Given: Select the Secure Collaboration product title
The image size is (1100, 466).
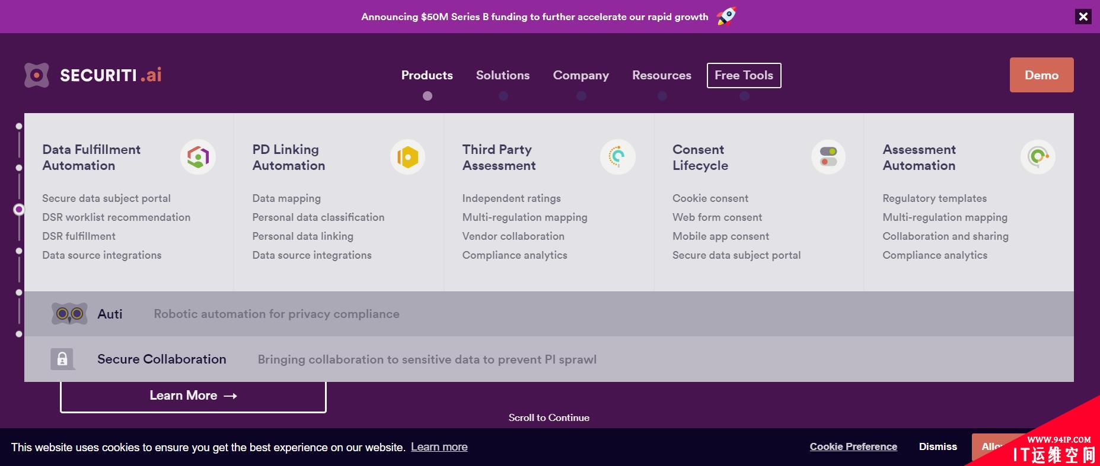Looking at the screenshot, I should point(162,359).
